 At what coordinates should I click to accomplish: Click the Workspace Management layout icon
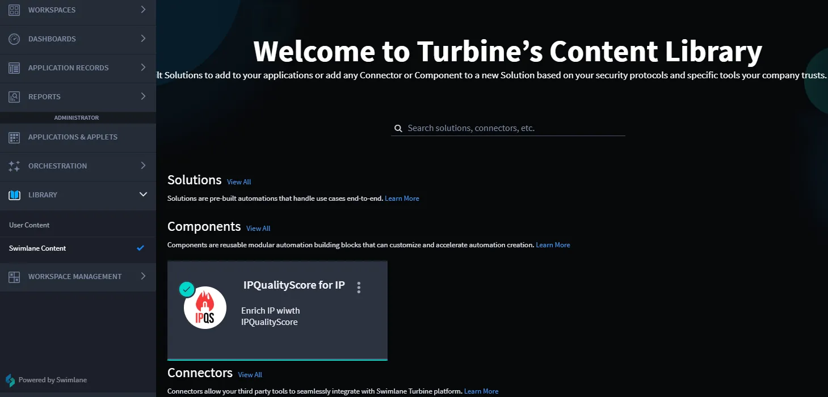pos(14,276)
